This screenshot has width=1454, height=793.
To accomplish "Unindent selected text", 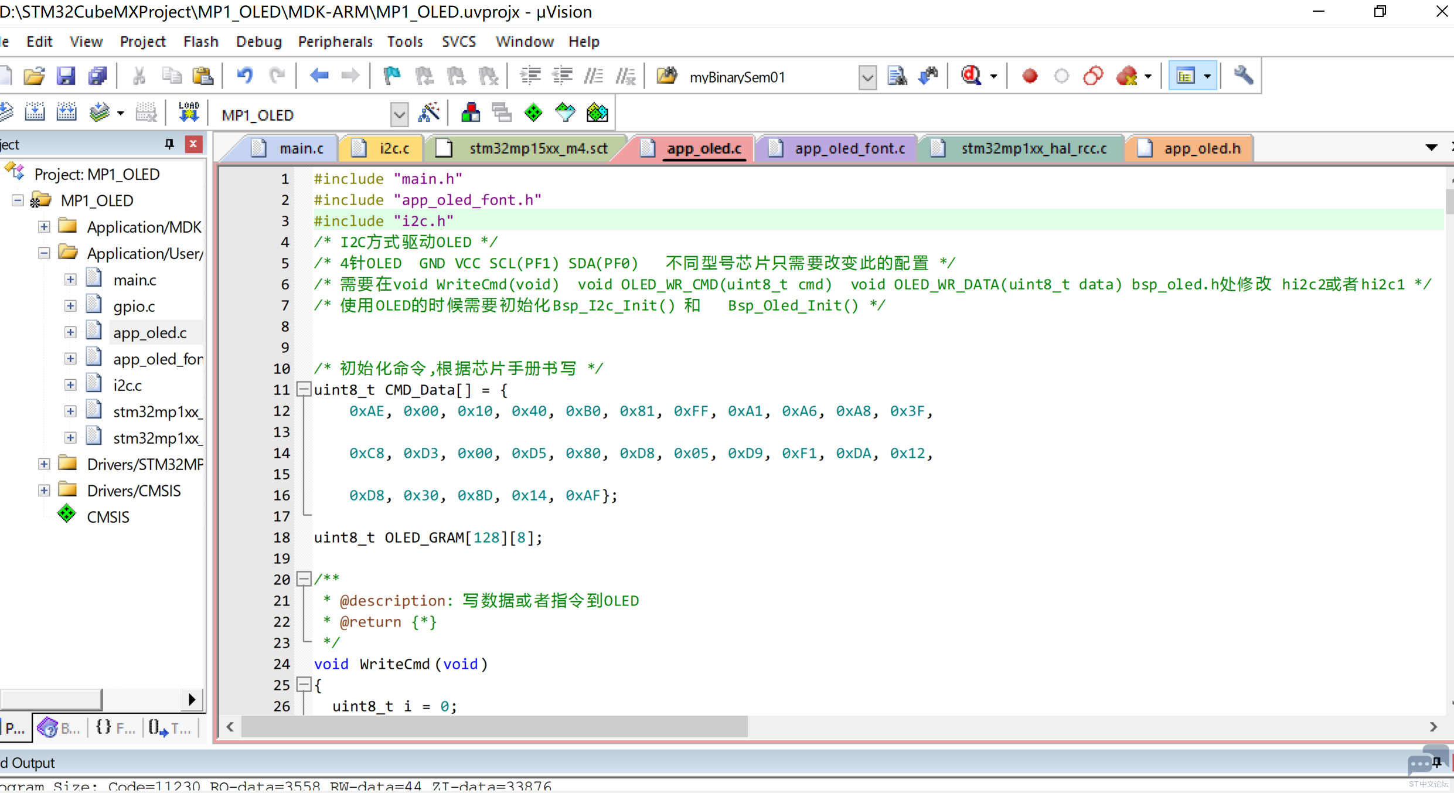I will [563, 76].
